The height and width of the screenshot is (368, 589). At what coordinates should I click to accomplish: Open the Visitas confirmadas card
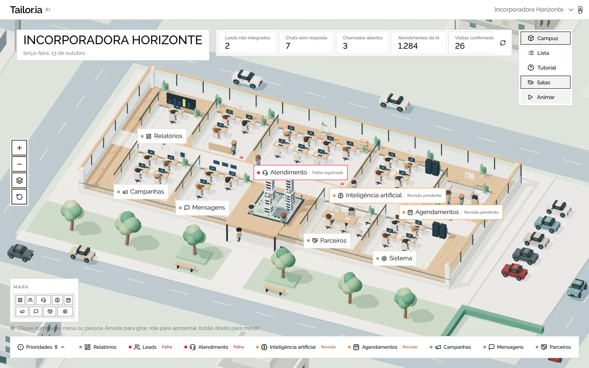pyautogui.click(x=472, y=43)
